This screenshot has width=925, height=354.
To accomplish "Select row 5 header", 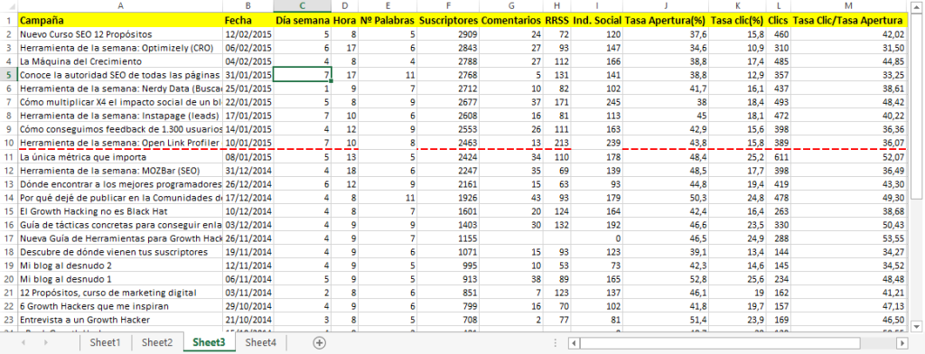I will (x=9, y=75).
